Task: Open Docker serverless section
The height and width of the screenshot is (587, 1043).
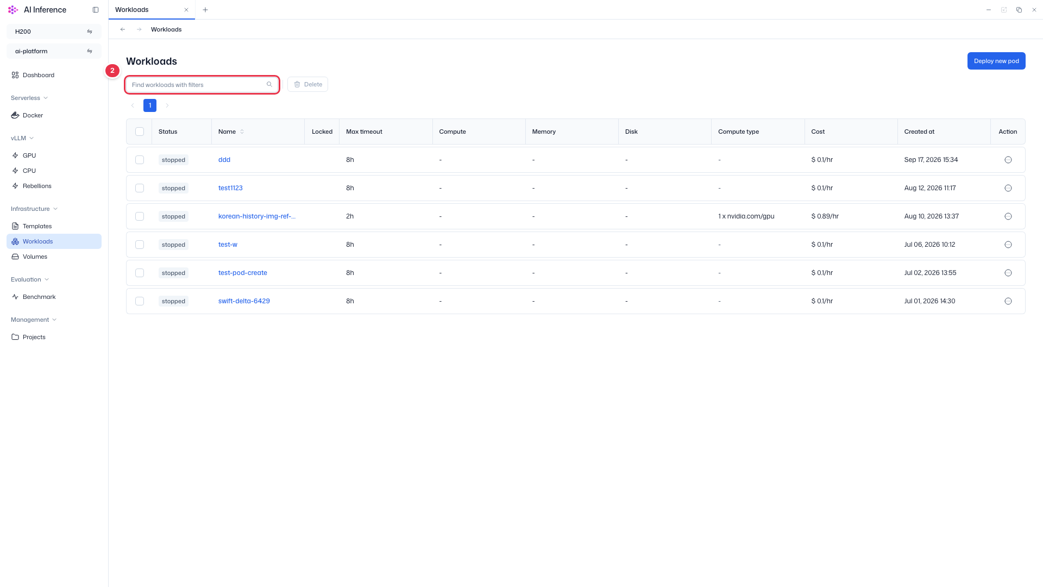Action: click(54, 115)
